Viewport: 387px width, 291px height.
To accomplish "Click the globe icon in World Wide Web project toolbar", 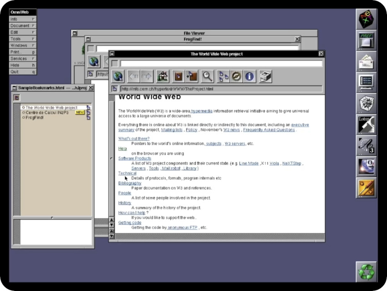I will point(118,76).
